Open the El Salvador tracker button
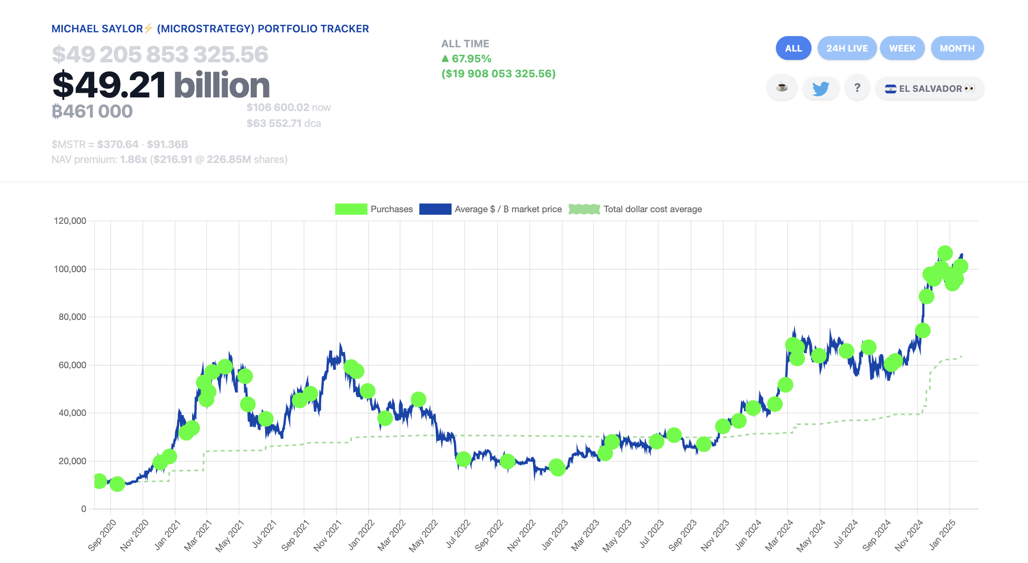This screenshot has width=1028, height=563. [x=929, y=89]
